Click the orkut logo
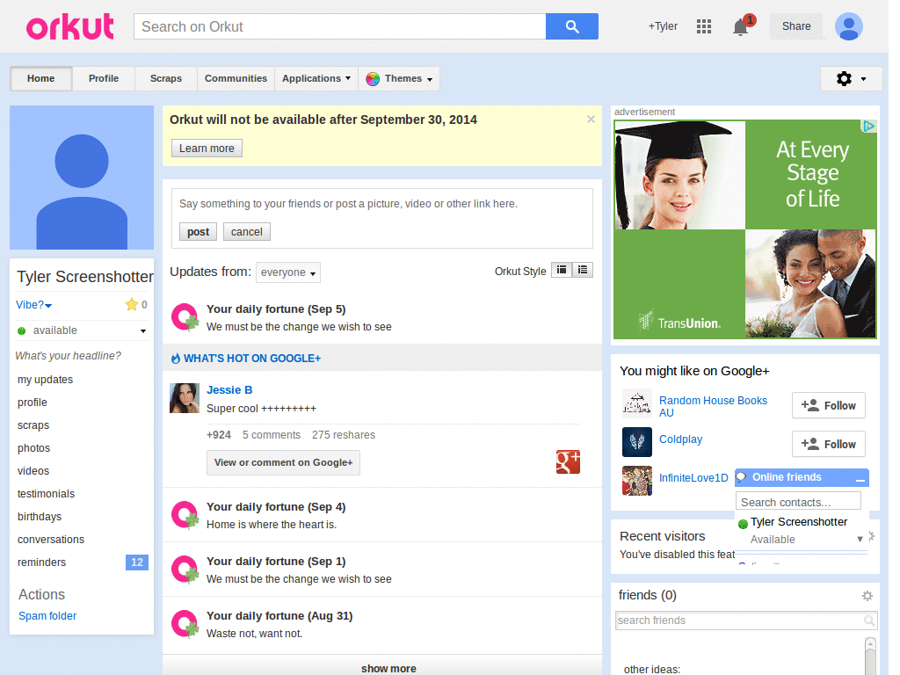The width and height of the screenshot is (900, 675). coord(70,27)
